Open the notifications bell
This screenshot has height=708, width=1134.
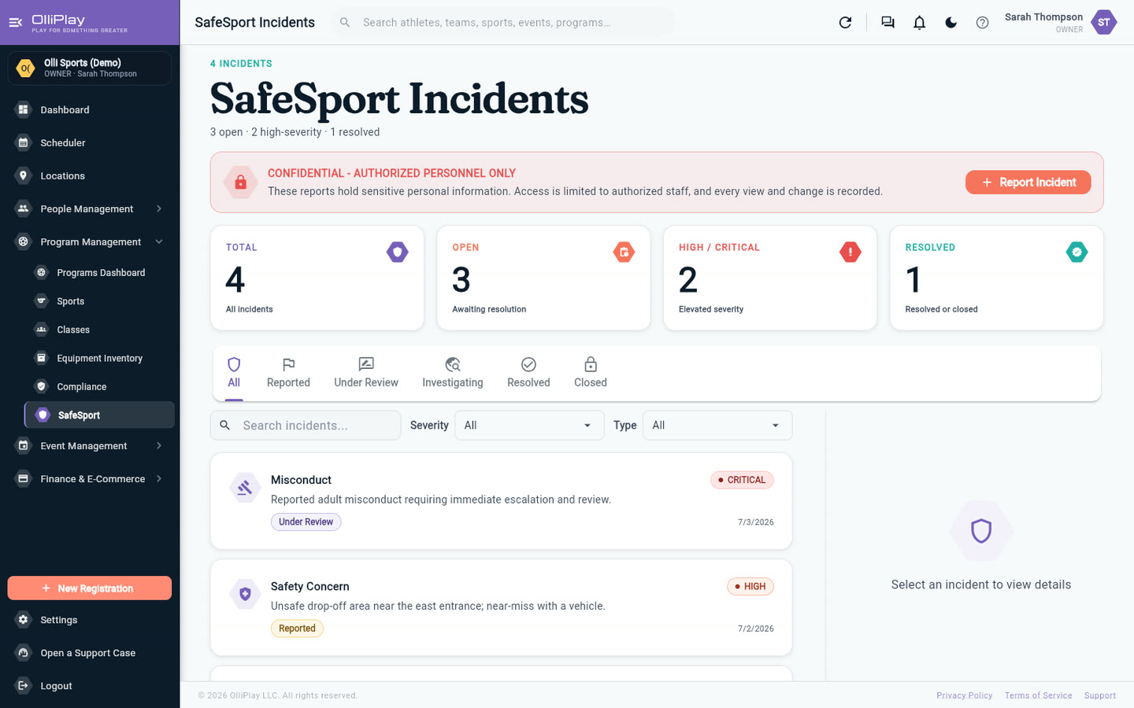pyautogui.click(x=919, y=22)
